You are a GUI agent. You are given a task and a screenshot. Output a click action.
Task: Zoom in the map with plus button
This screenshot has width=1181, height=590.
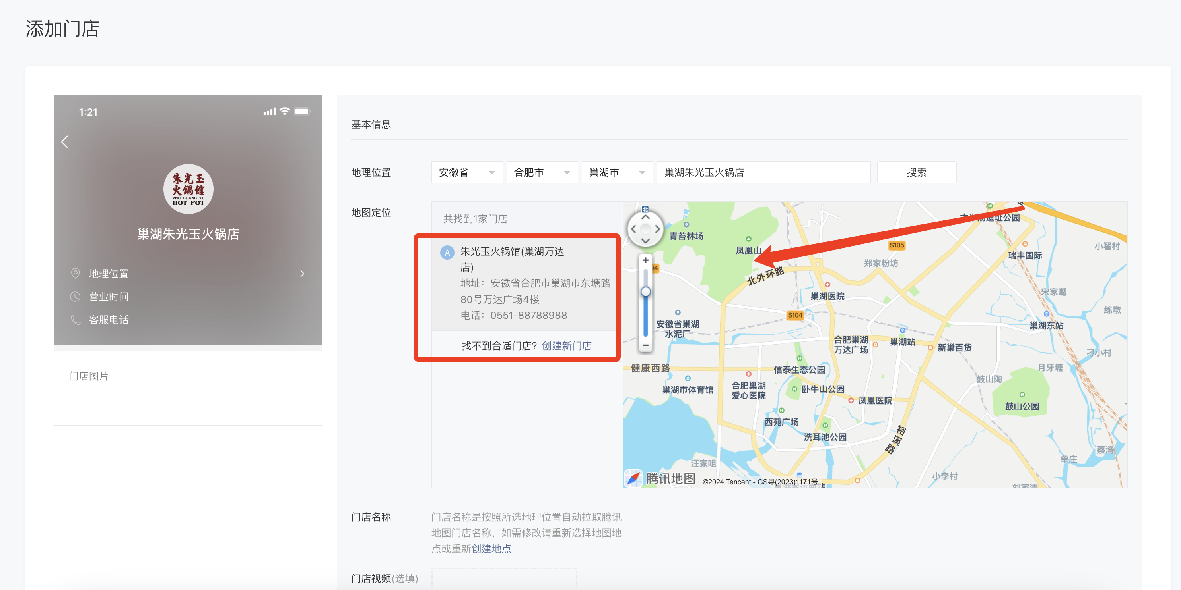(645, 260)
